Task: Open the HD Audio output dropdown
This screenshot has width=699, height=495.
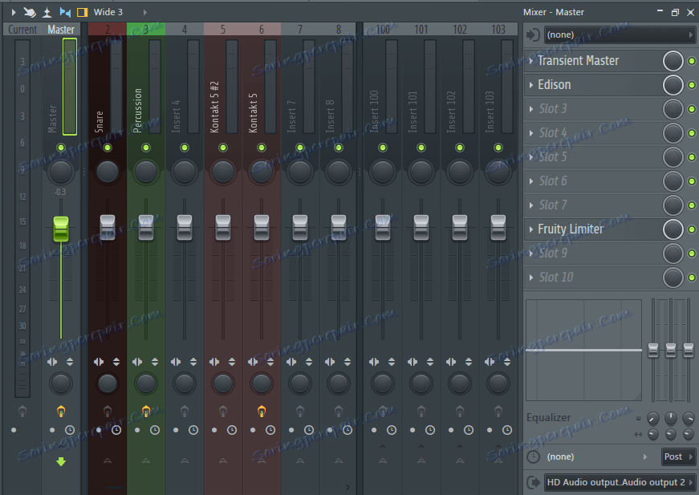Action: tap(620, 482)
